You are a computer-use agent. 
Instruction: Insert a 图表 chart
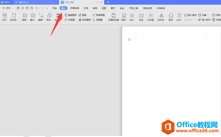click(82, 15)
